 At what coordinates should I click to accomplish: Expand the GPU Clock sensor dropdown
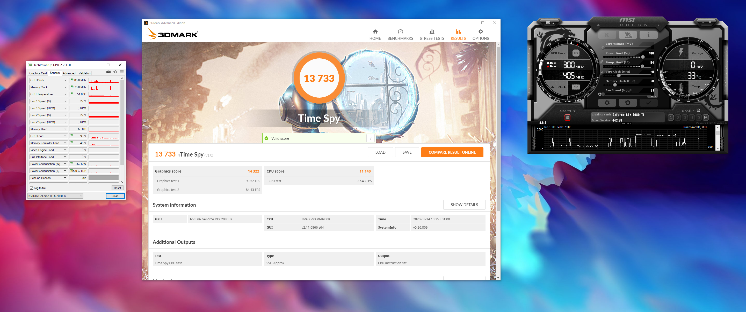[65, 80]
